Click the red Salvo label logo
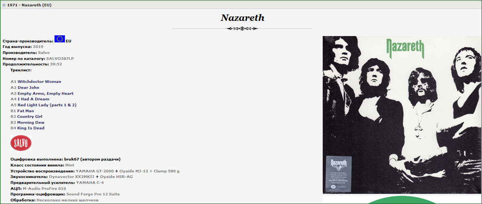 coord(20,143)
